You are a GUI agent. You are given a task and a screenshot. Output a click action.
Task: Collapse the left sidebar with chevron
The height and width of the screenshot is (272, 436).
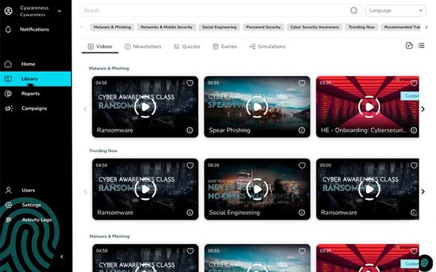click(x=62, y=256)
